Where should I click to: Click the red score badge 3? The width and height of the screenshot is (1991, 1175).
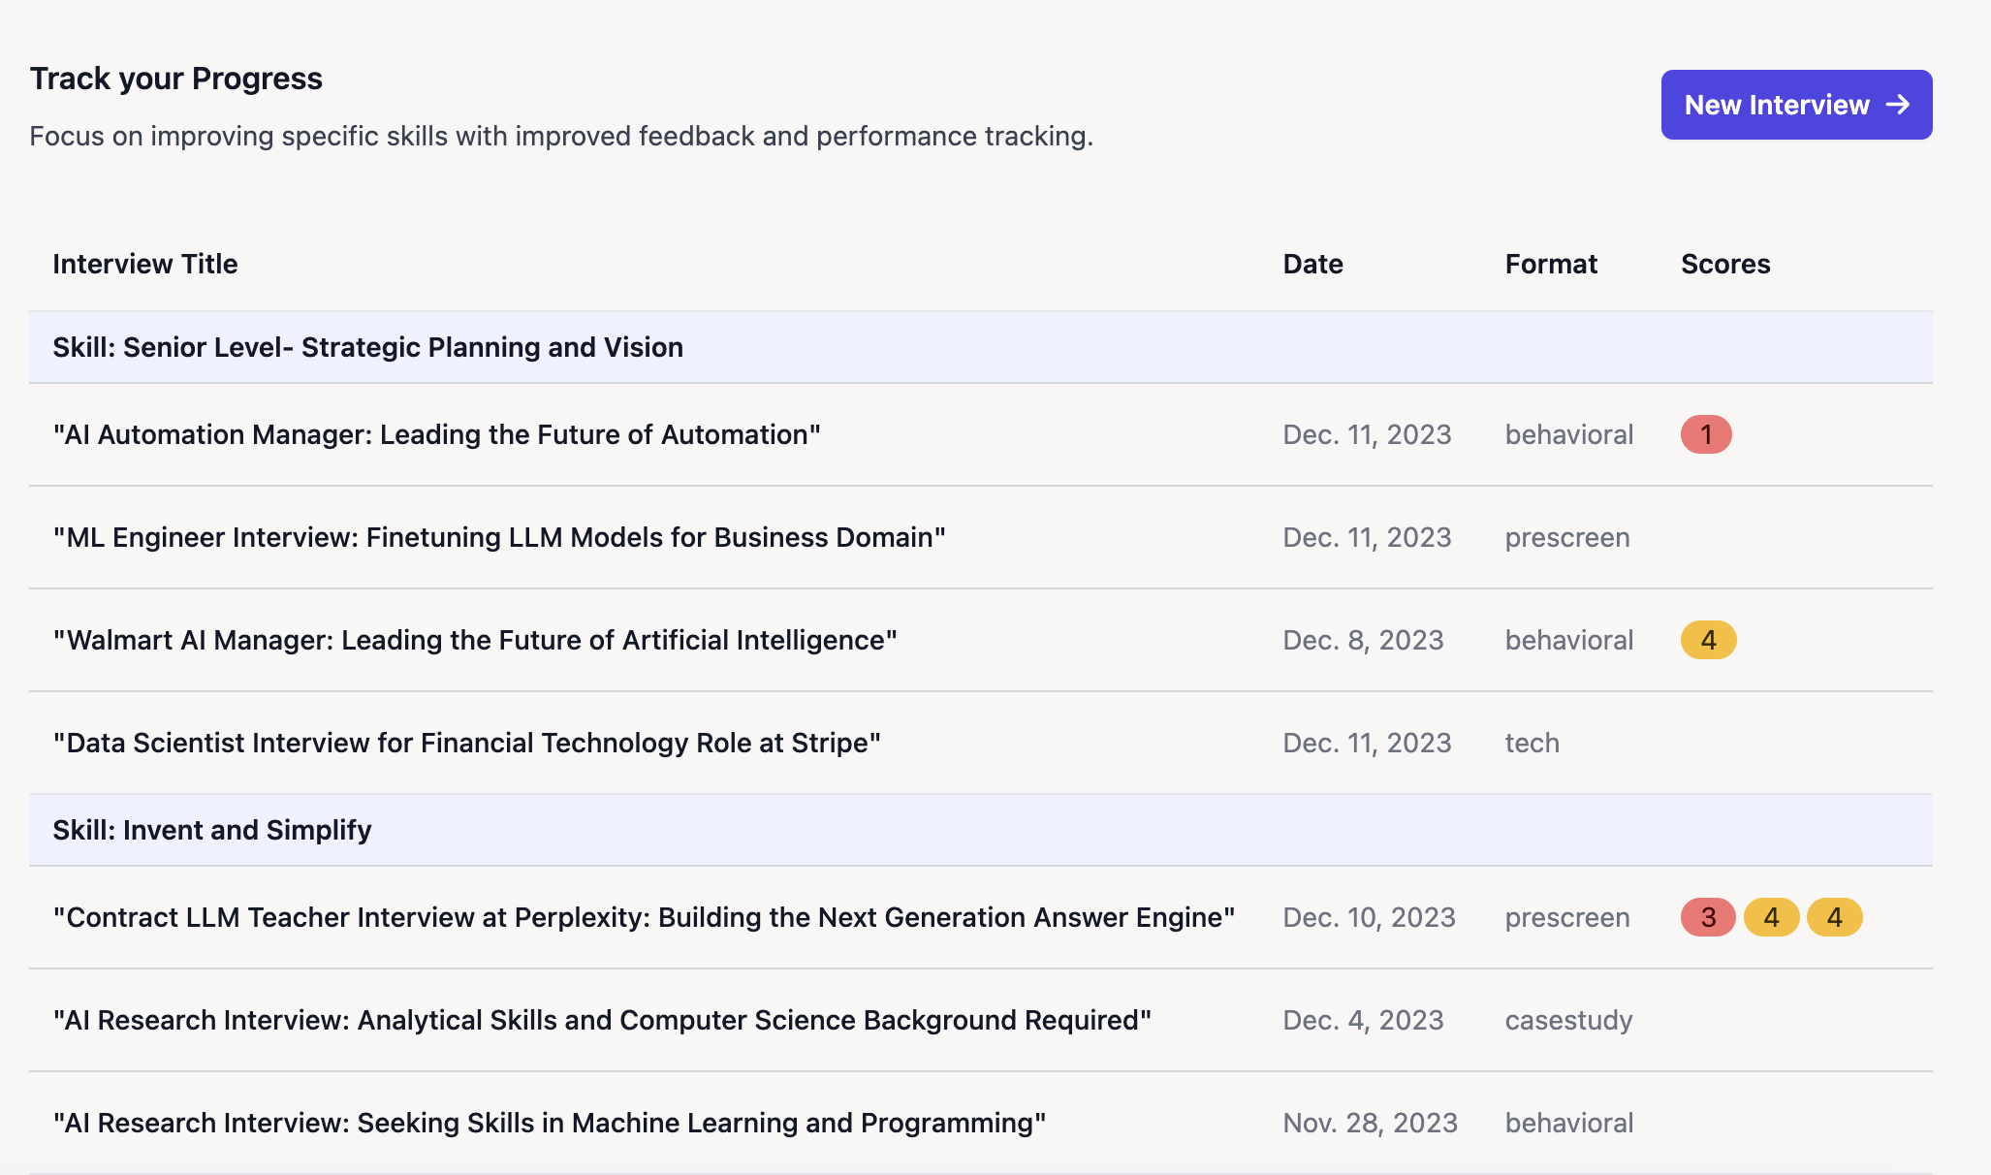pos(1708,917)
